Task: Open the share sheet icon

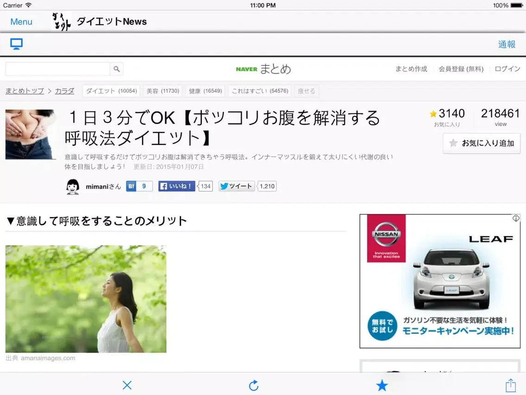Action: (510, 385)
